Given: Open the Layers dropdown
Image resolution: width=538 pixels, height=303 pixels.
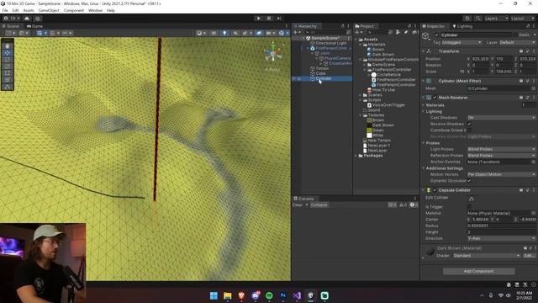Looking at the screenshot, I should click(496, 19).
